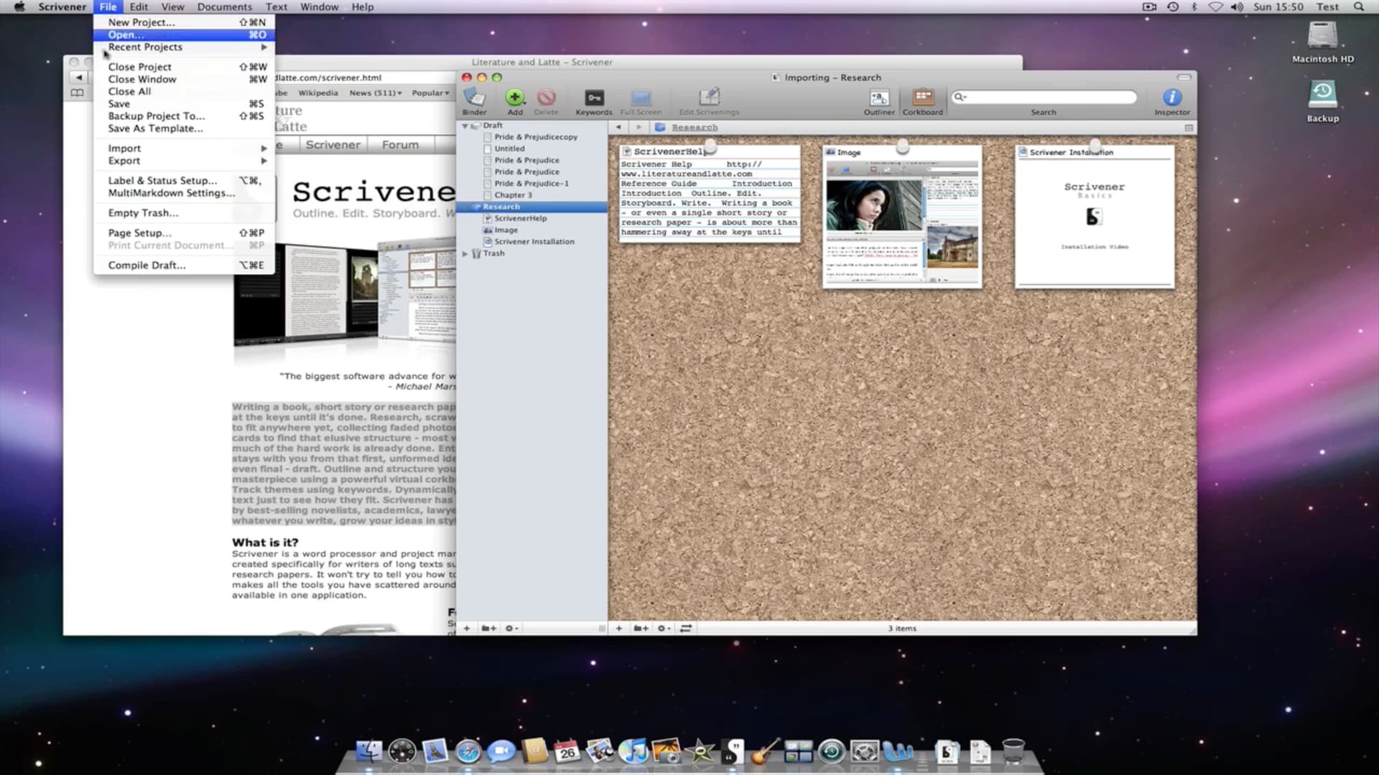Screen dimensions: 1379x775
Task: Click the search magnifier dropdown
Action: click(960, 97)
